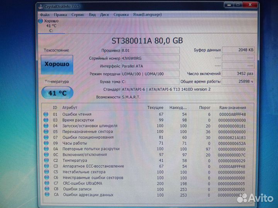
Task: Click status icon for Включения/отключения row
Action: (46, 154)
